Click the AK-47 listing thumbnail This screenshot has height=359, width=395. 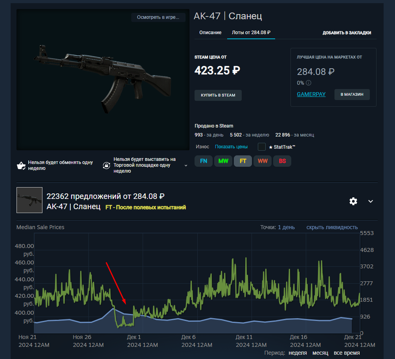pos(29,200)
